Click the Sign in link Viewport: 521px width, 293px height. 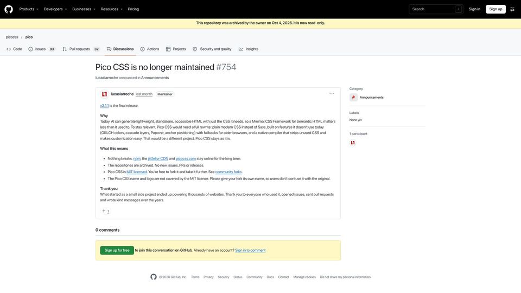pyautogui.click(x=474, y=9)
